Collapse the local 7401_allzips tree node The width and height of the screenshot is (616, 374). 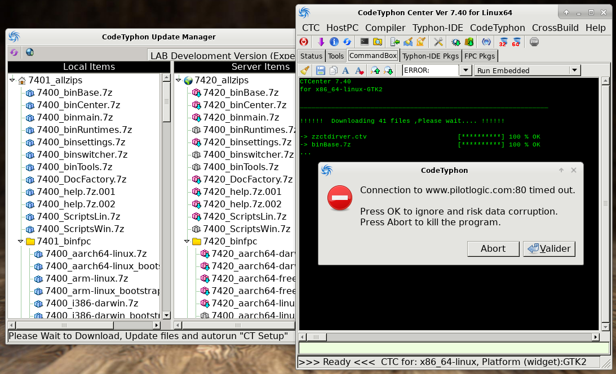(12, 80)
